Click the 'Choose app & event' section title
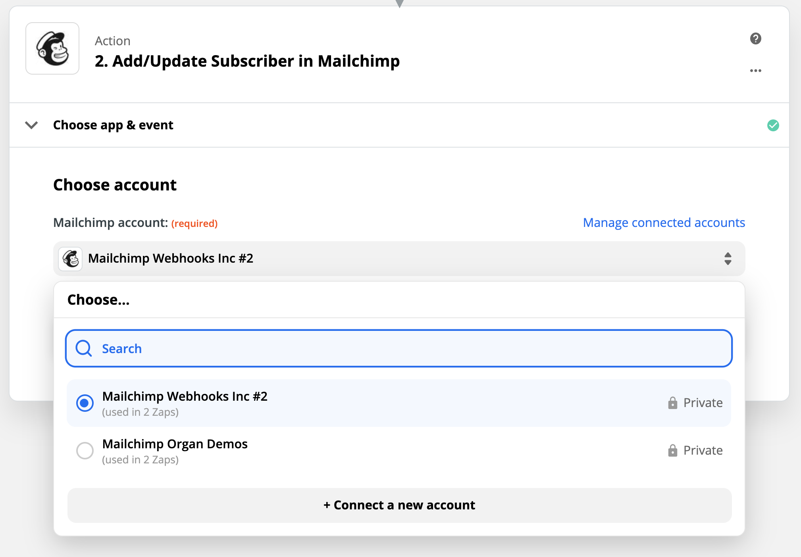The height and width of the screenshot is (557, 801). 113,125
